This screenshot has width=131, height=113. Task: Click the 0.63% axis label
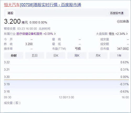click(x=125, y=62)
